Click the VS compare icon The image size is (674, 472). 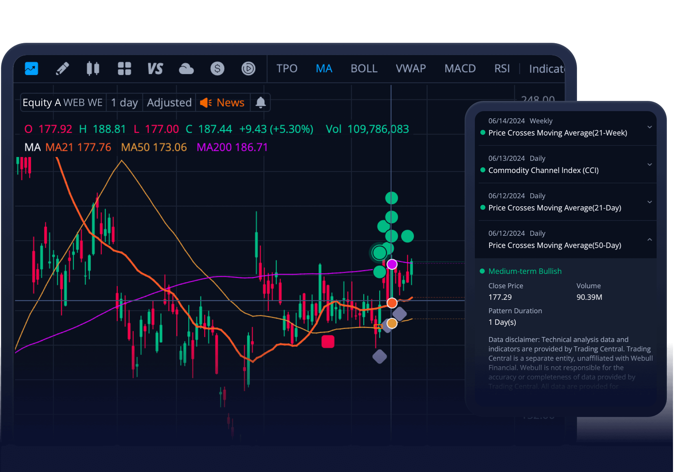(155, 69)
